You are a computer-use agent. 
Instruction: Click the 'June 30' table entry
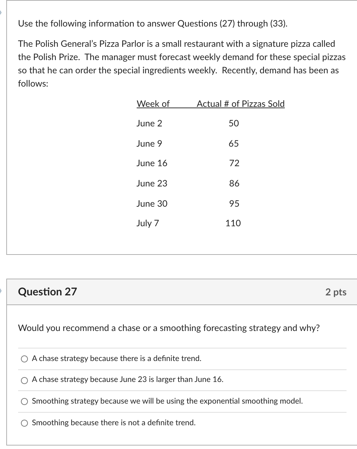152,203
